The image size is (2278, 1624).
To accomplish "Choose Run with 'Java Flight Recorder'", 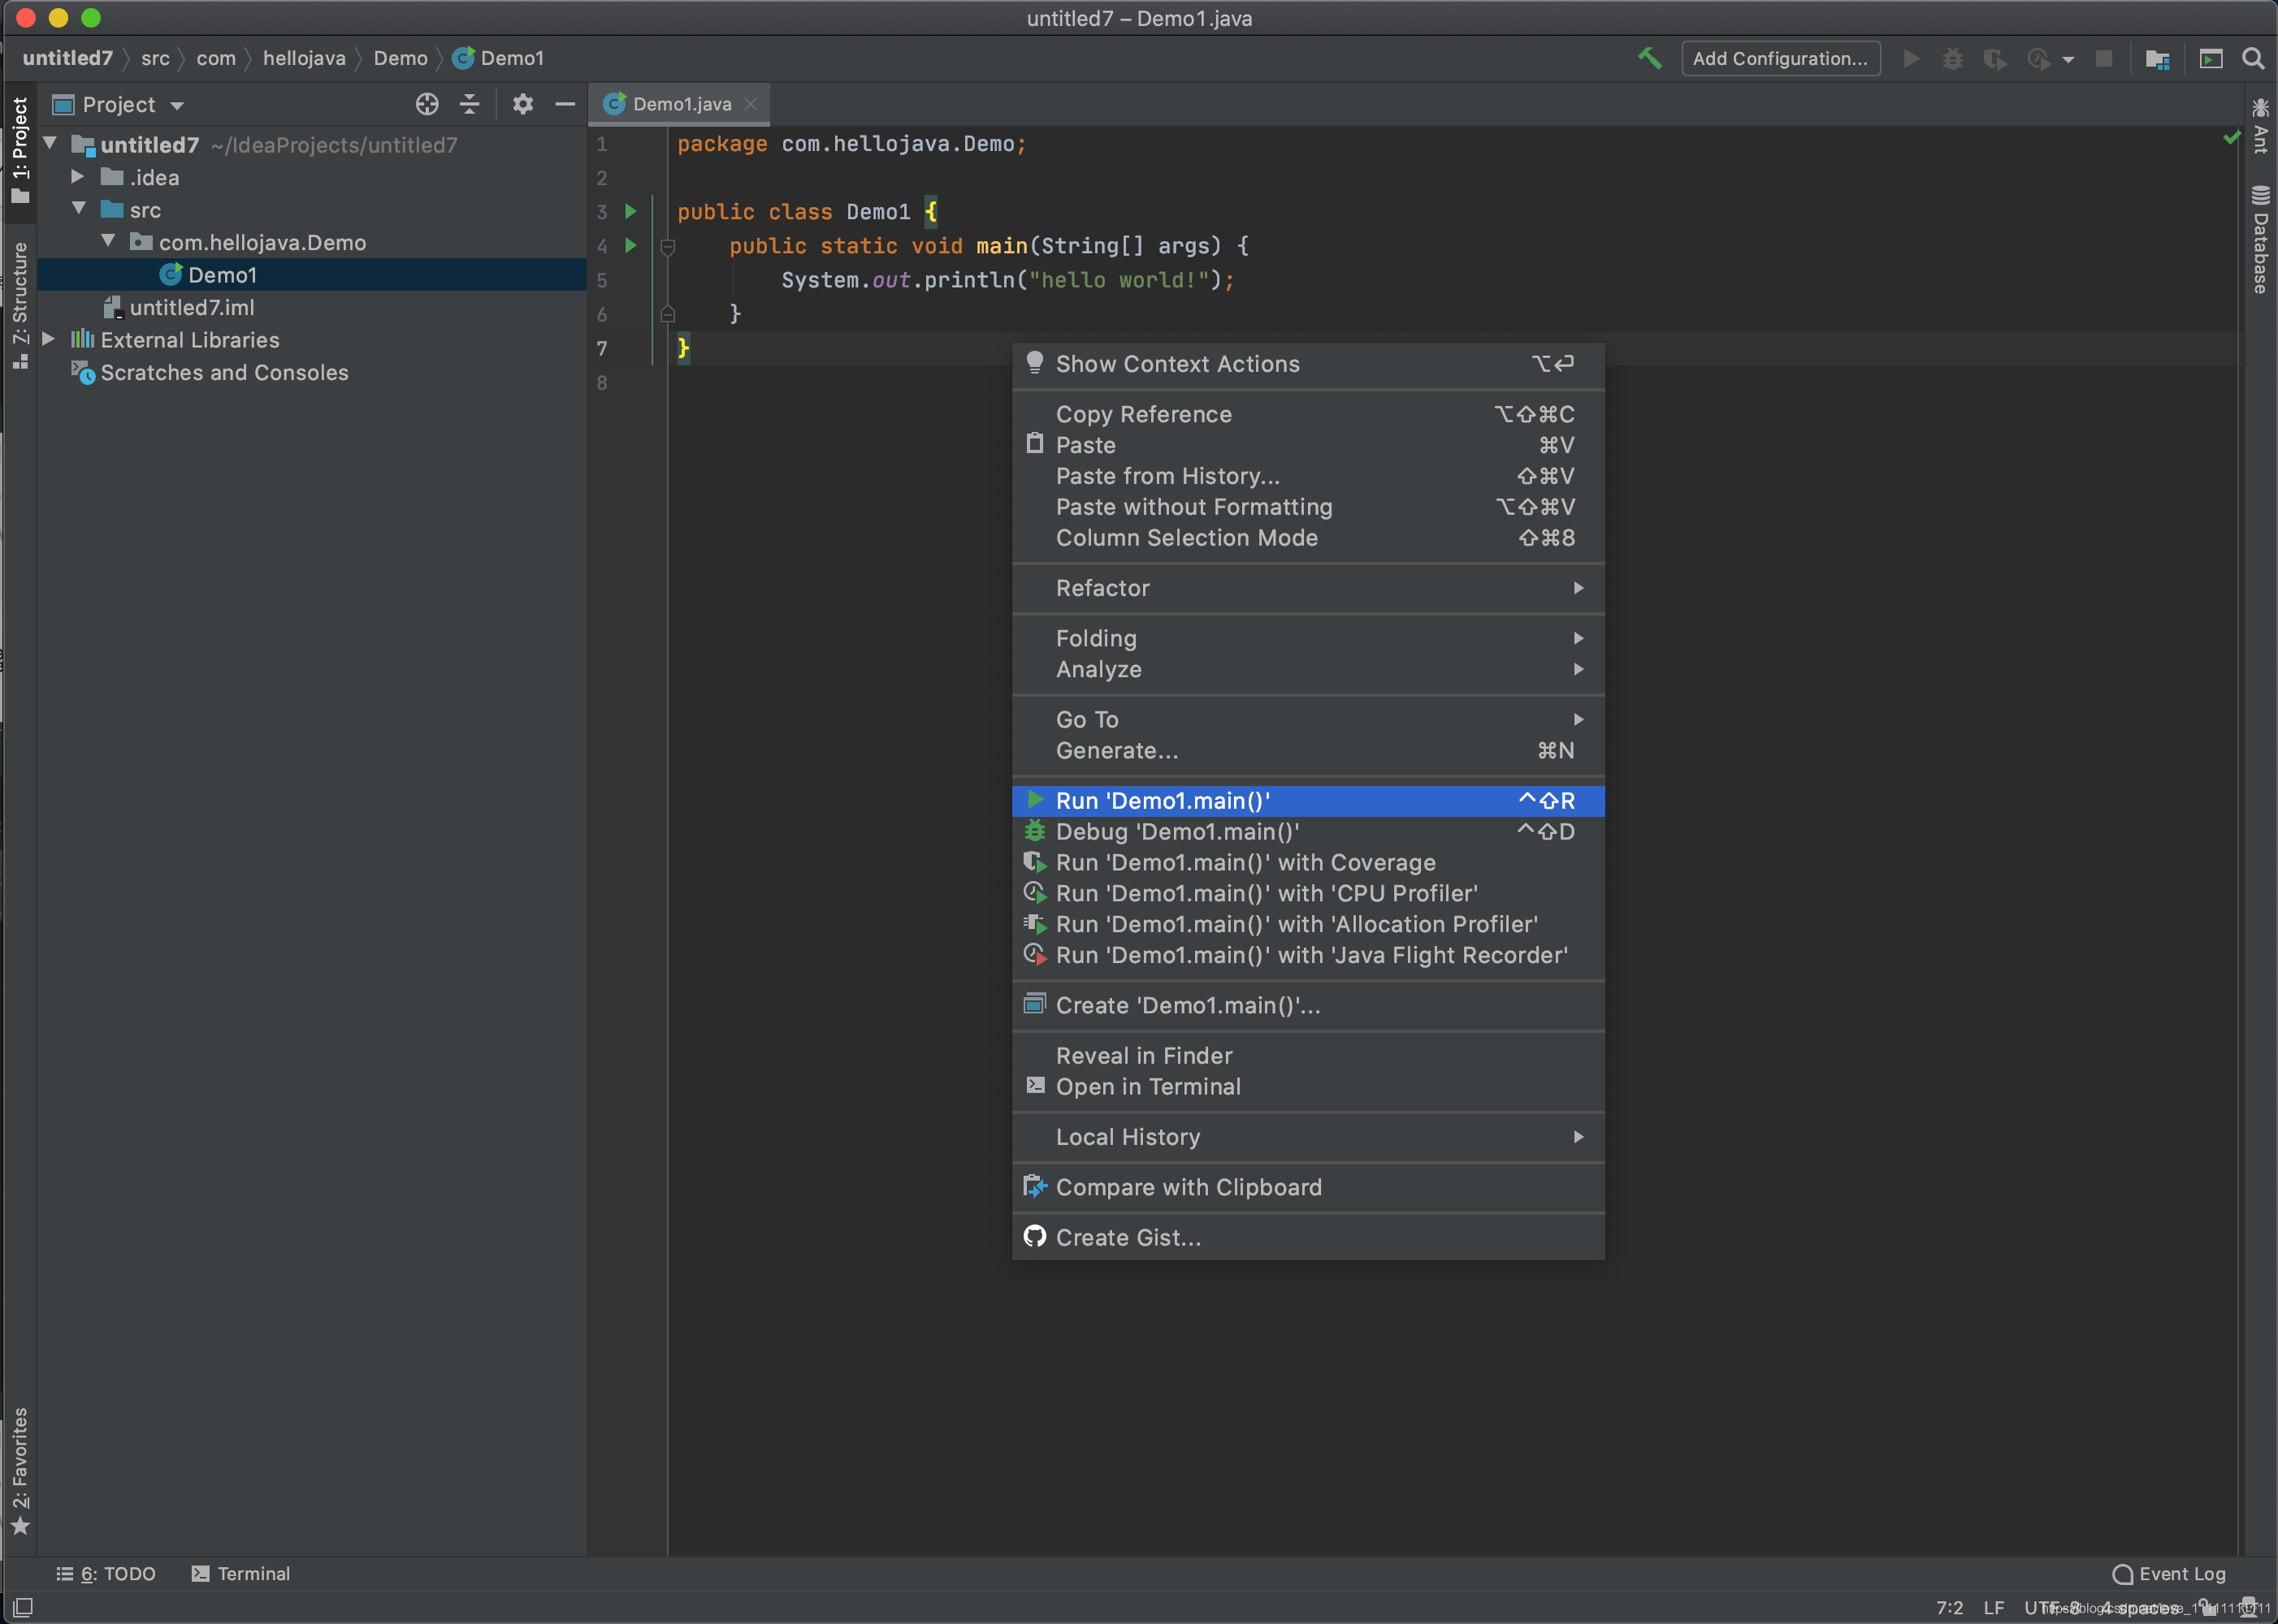I will coord(1309,956).
